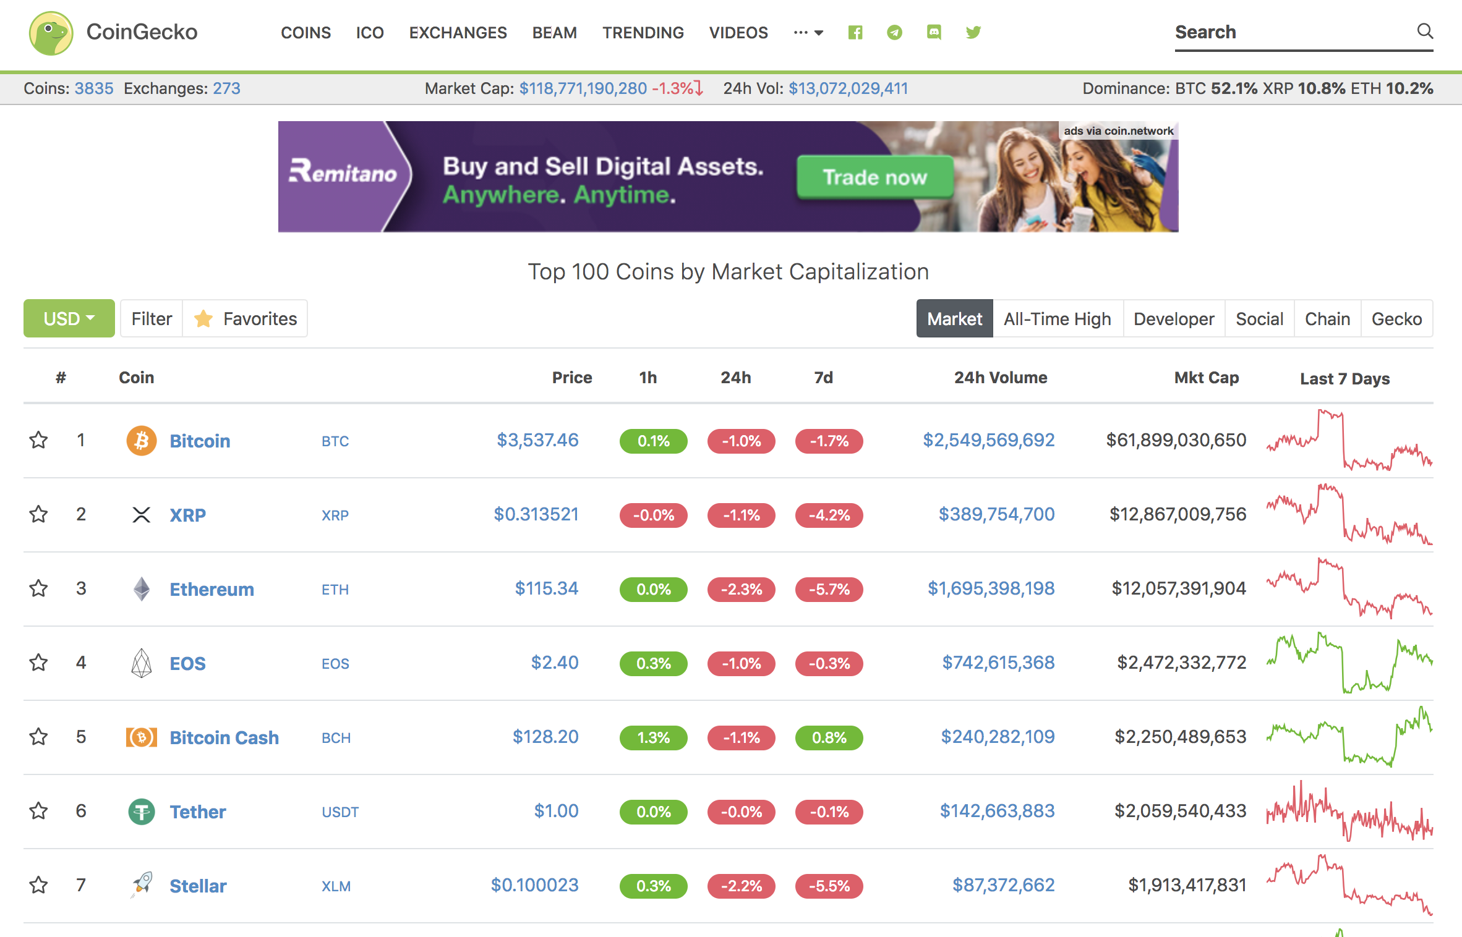Click the Ethereum coin icon

(x=142, y=589)
